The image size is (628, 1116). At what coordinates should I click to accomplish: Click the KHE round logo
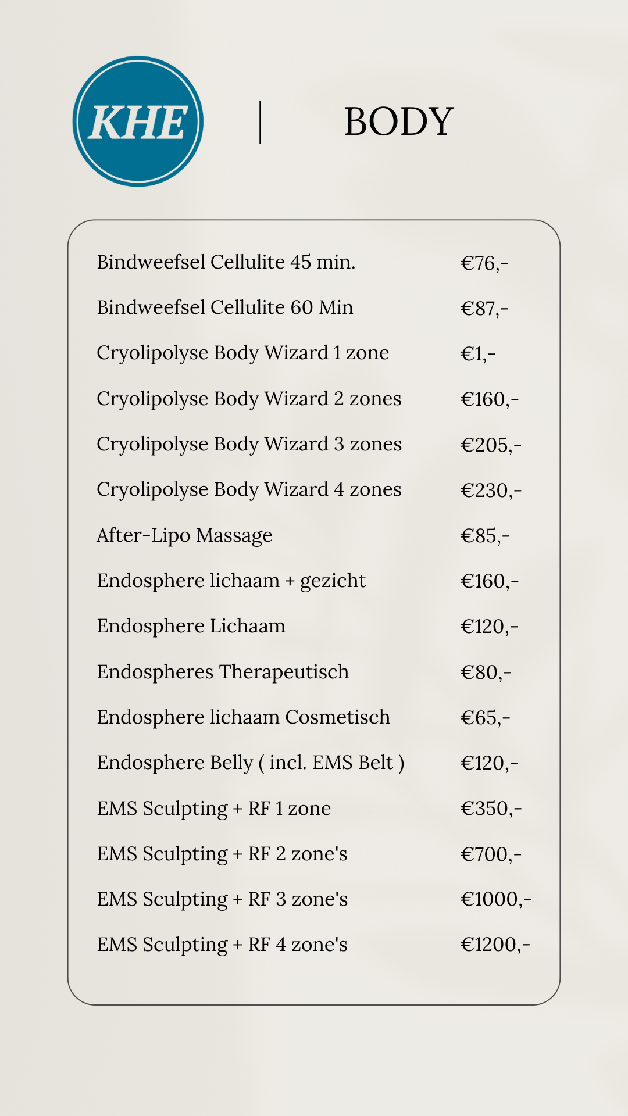138,121
